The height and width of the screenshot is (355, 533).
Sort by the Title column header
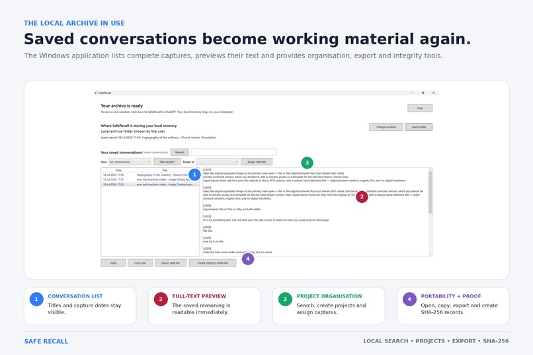point(165,170)
